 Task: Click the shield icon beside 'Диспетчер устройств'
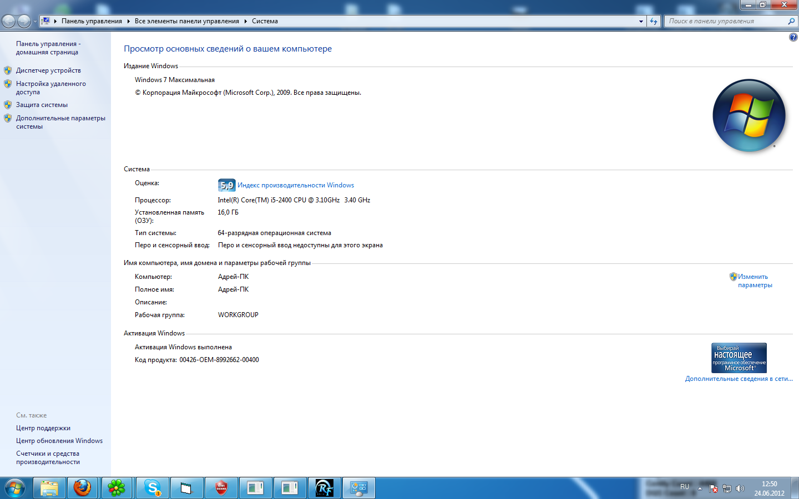(8, 70)
